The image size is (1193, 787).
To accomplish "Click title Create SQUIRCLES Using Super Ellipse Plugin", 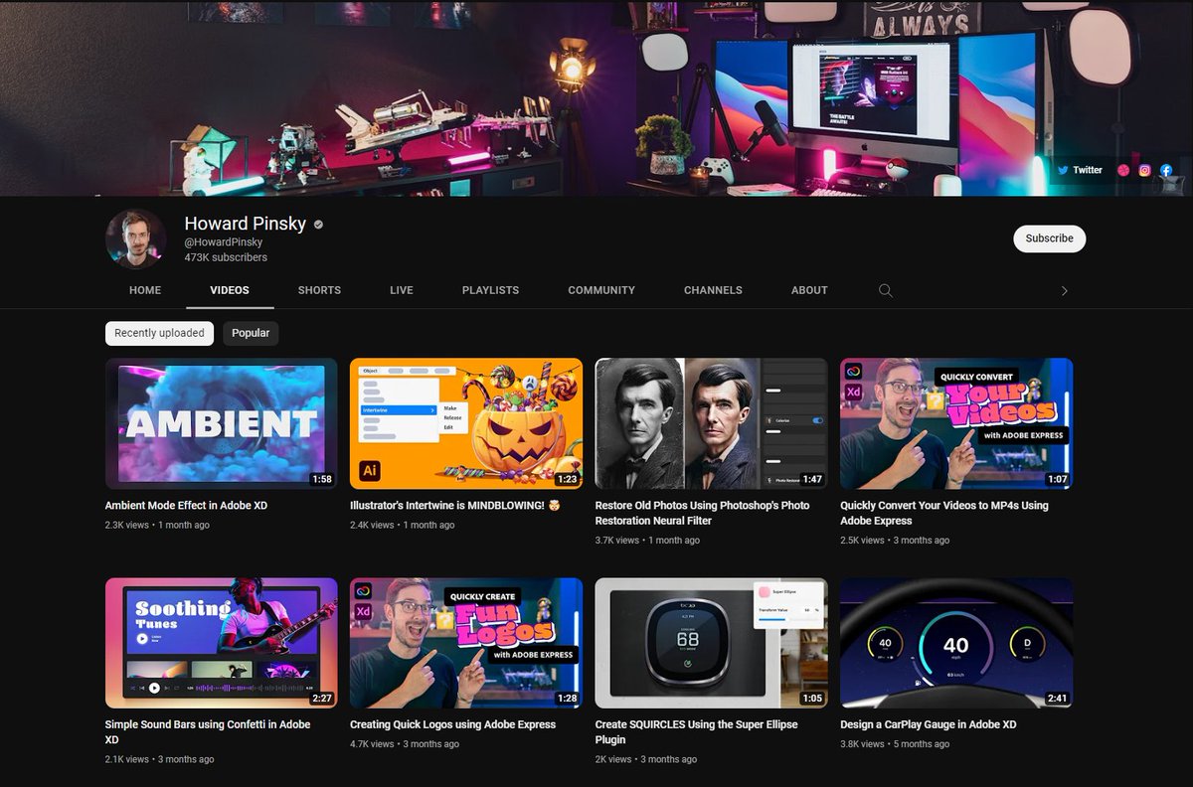I will pyautogui.click(x=696, y=732).
